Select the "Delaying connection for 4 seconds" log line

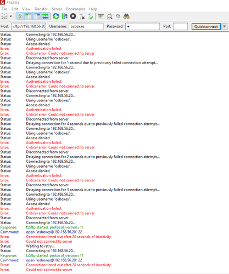(x=93, y=124)
